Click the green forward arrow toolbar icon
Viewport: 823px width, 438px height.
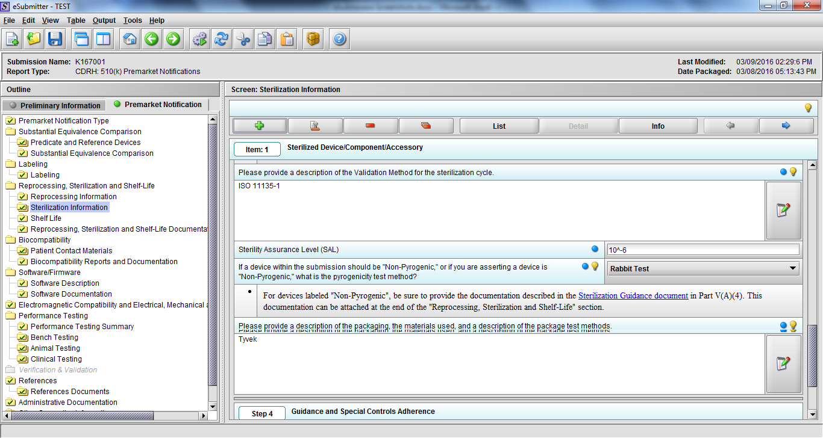[x=173, y=40]
